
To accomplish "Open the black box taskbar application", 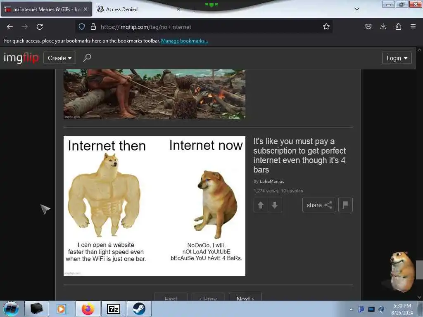I will coord(36,309).
